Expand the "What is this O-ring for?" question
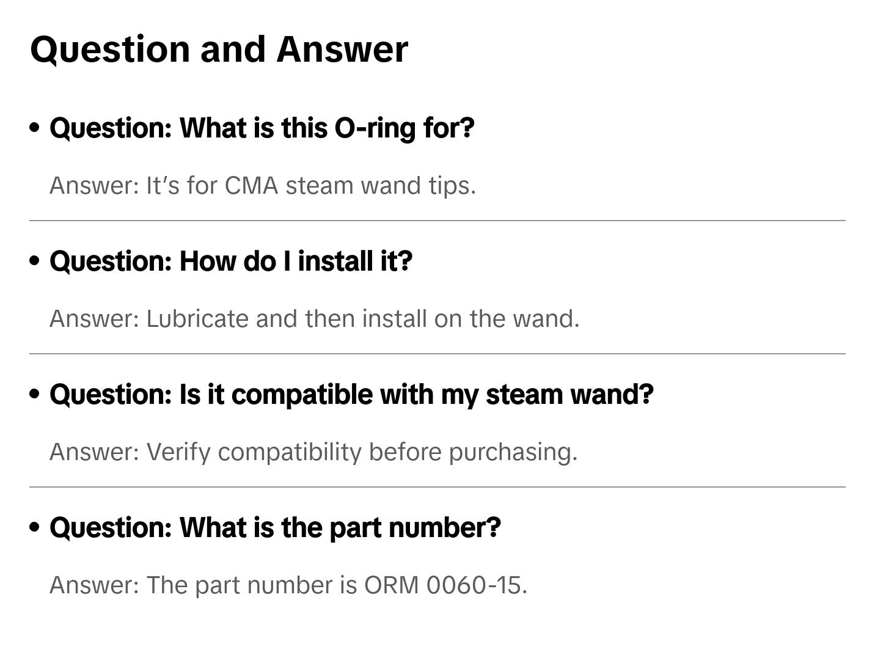Screen dimensions: 875x655 point(262,128)
